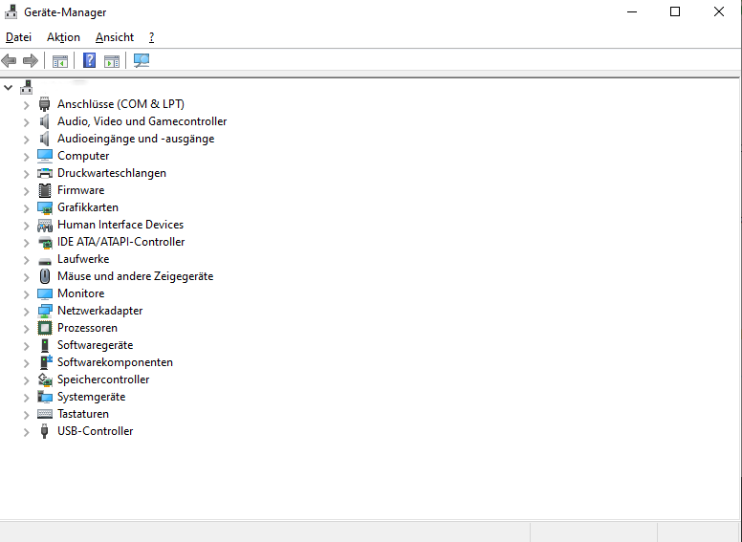Expand the Netzwerkadapter category
Screen dimensions: 742x542
coord(27,312)
